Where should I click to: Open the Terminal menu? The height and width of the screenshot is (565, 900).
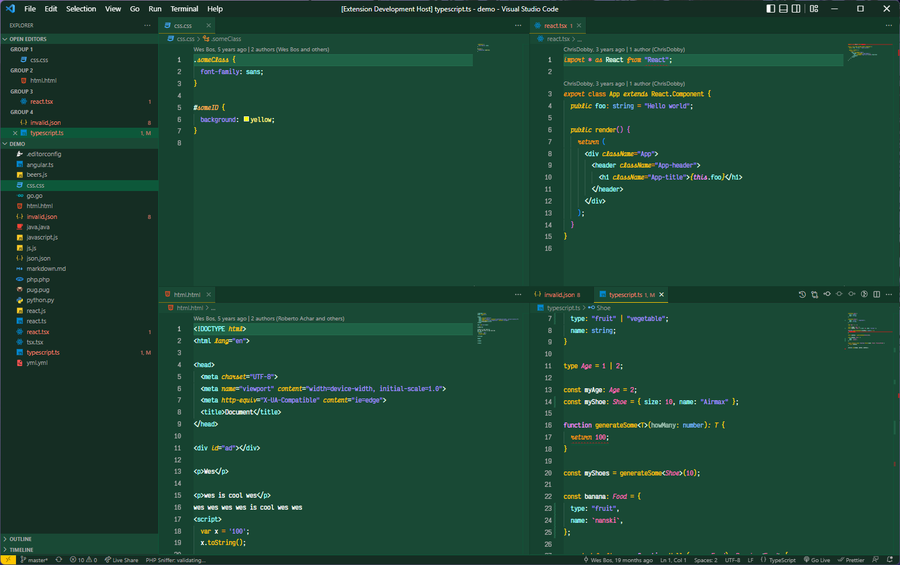(x=184, y=9)
